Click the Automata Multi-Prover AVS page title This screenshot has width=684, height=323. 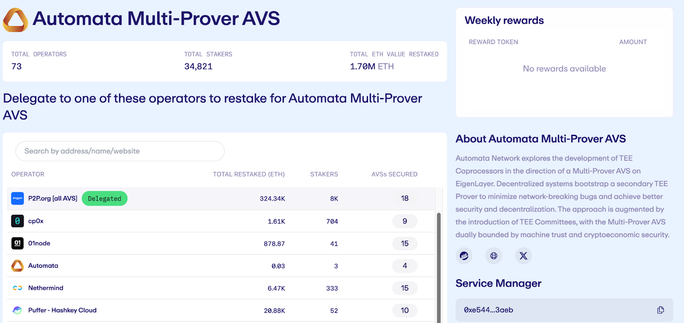tap(156, 18)
